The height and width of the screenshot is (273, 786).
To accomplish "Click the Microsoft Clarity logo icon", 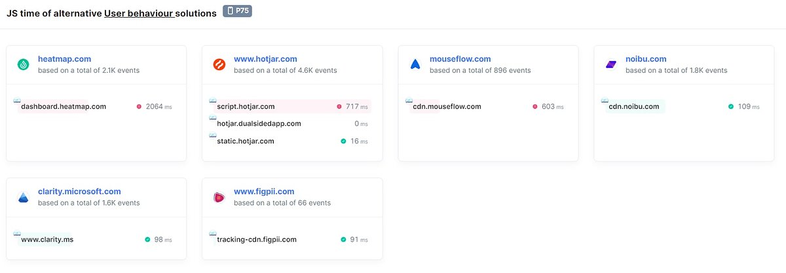I will pyautogui.click(x=24, y=197).
